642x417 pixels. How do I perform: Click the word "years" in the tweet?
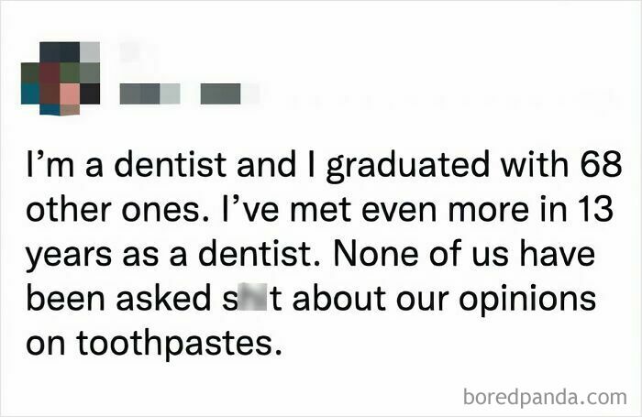pos(69,257)
